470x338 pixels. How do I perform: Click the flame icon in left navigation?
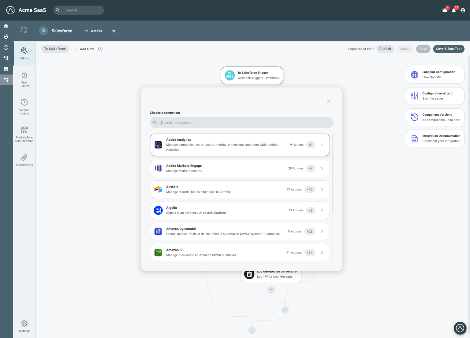click(6, 37)
